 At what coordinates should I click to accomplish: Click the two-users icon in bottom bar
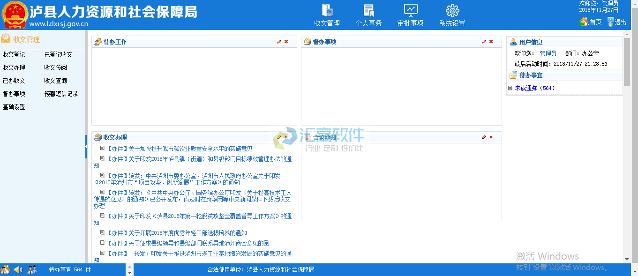[x=32, y=269]
